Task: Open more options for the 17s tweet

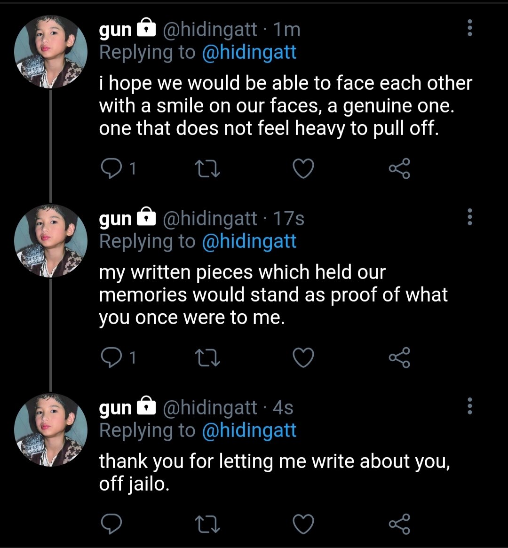Action: pyautogui.click(x=470, y=217)
